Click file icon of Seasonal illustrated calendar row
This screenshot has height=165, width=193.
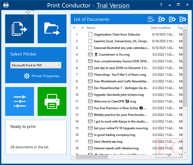click(90, 48)
